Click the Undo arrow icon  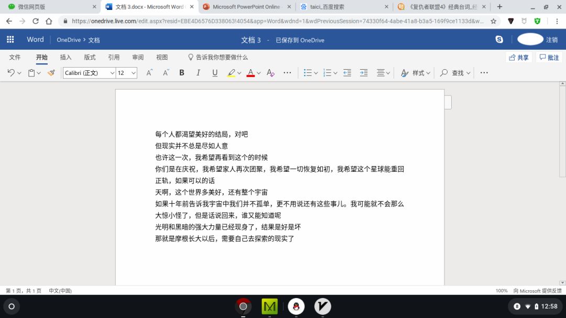11,73
